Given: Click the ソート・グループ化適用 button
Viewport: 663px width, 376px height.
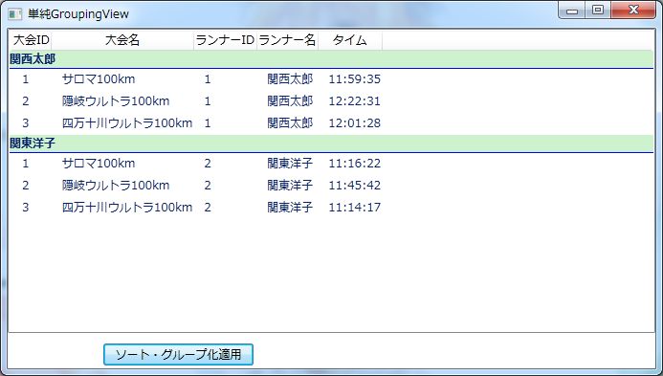Looking at the screenshot, I should (178, 354).
